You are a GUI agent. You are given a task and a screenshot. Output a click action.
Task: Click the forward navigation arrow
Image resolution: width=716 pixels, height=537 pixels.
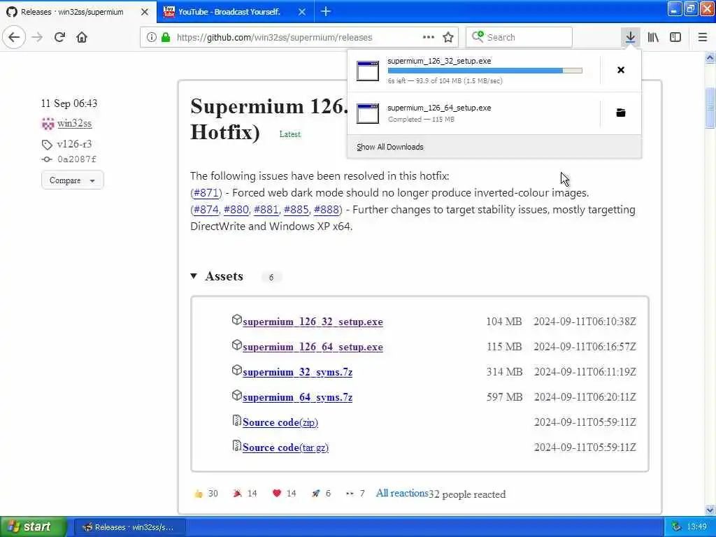point(37,37)
